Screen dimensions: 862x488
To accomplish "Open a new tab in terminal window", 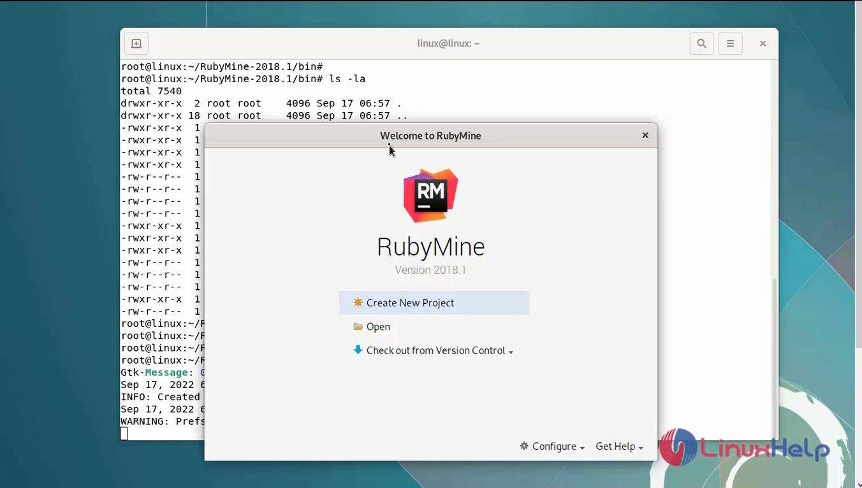I will coord(136,43).
